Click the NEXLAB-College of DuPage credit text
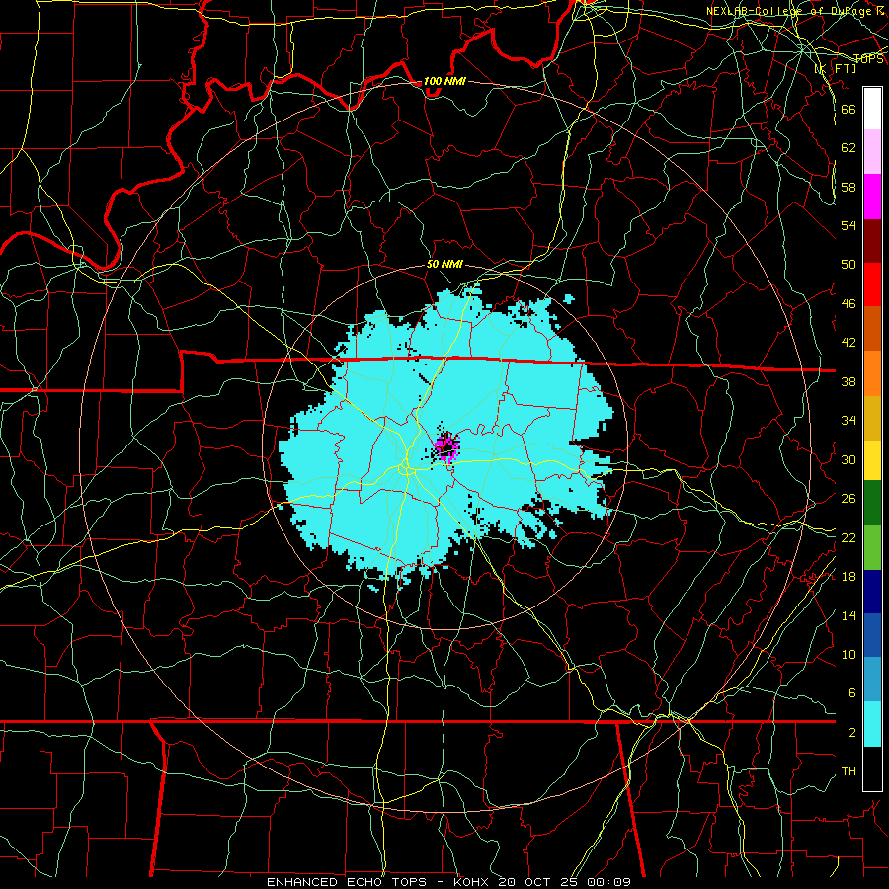 [x=795, y=11]
